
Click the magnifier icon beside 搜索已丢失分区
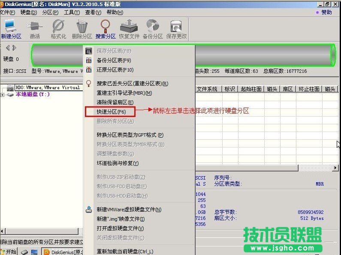89,84
